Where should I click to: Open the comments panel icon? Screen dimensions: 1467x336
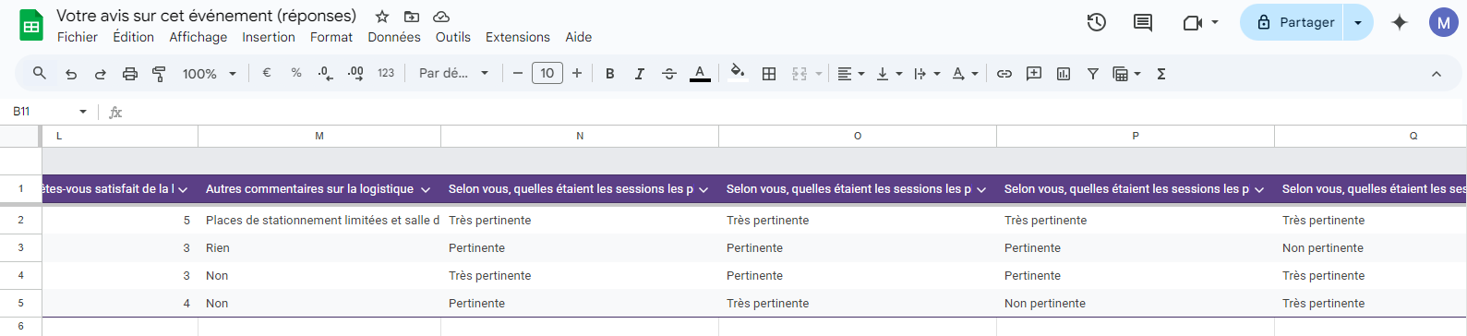(1143, 22)
